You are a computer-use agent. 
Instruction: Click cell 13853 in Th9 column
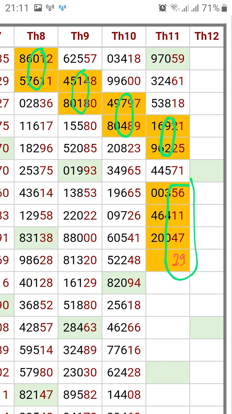tap(80, 193)
